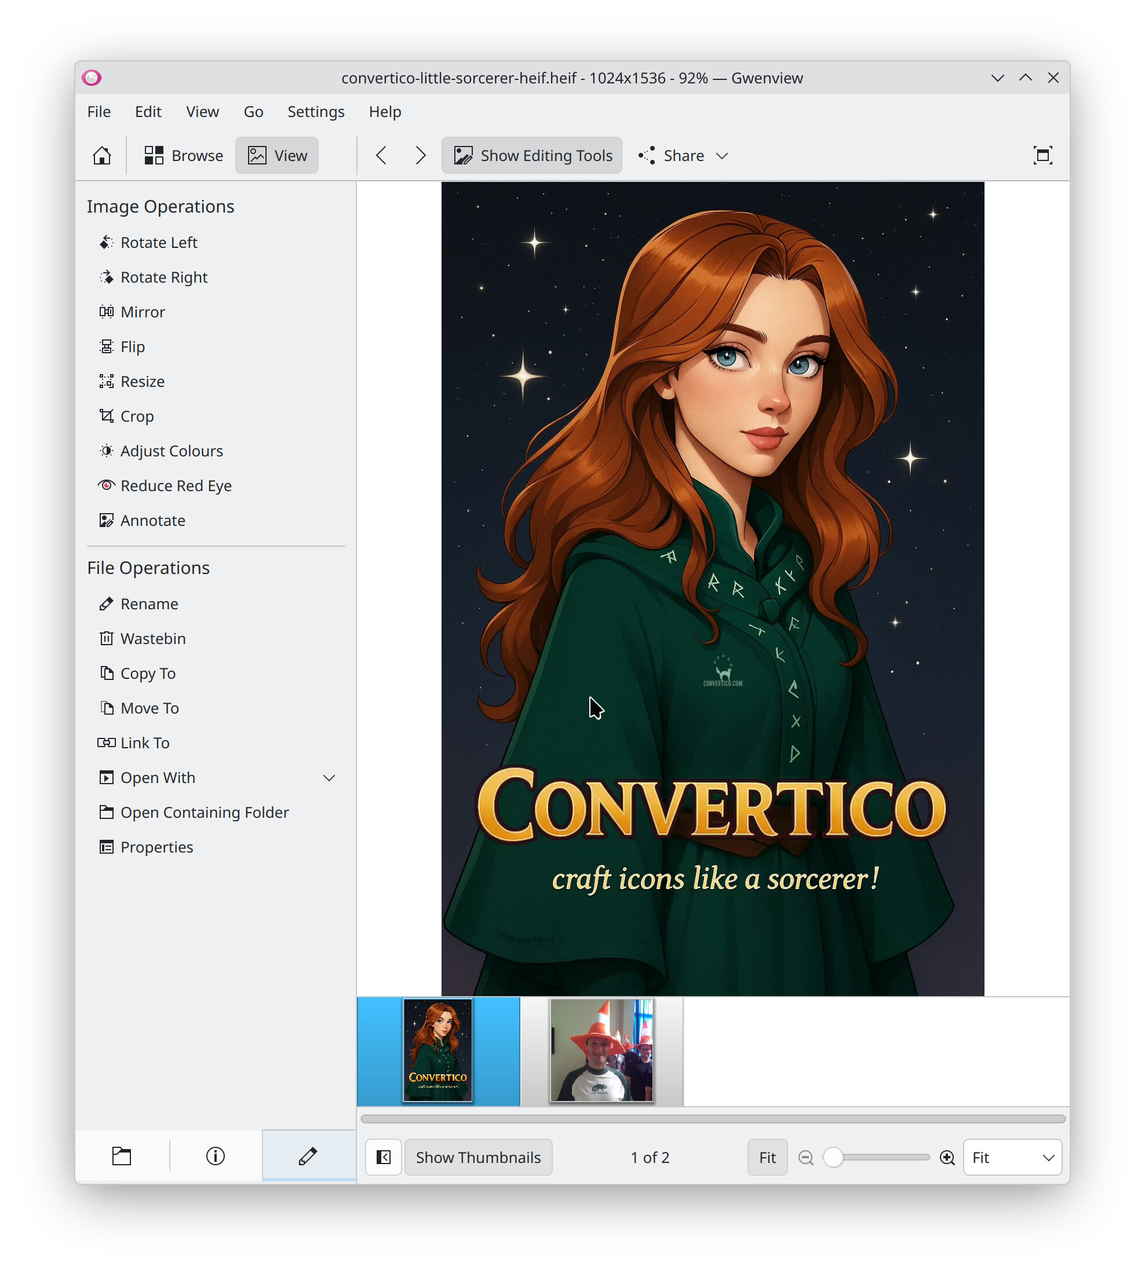Select the Crop tool
This screenshot has height=1273, width=1145.
[x=137, y=416]
